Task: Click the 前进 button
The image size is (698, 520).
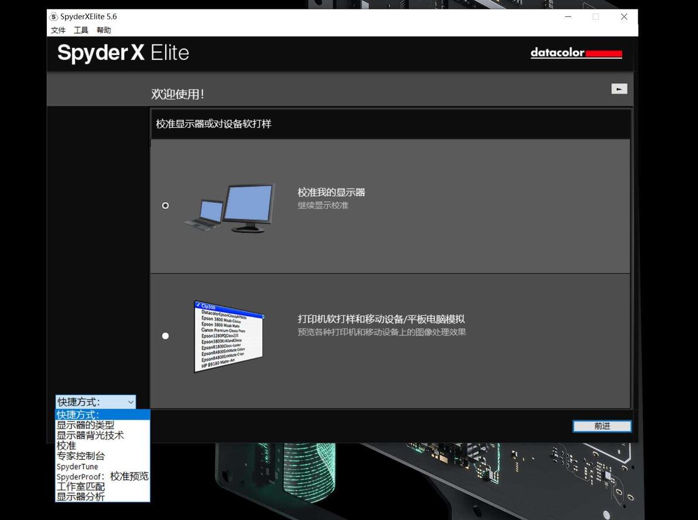Action: [602, 426]
